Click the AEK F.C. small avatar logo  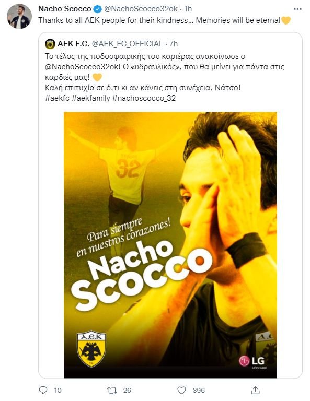click(x=50, y=44)
